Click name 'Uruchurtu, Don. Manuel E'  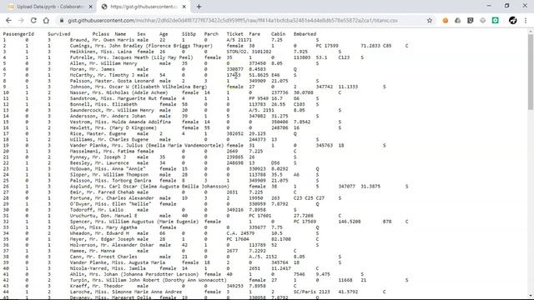103,216
